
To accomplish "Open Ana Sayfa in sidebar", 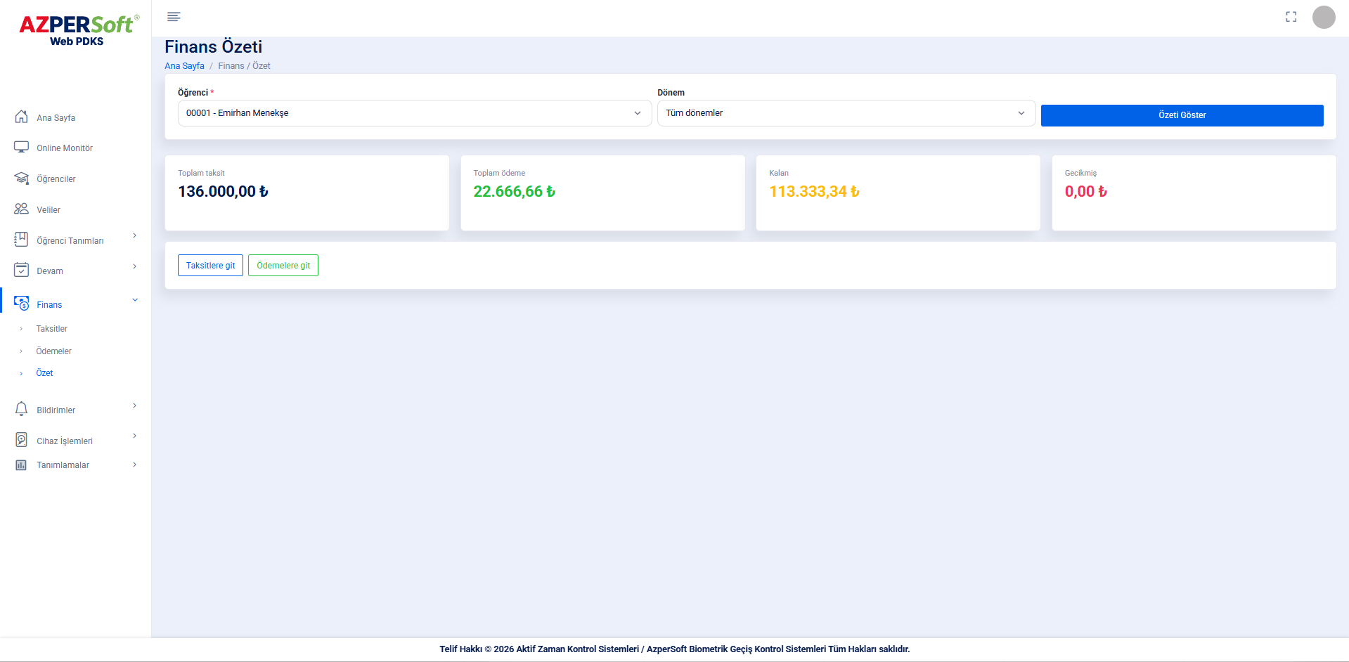I will click(56, 118).
